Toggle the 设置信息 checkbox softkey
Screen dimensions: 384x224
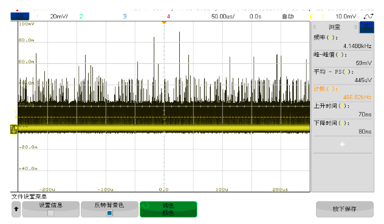point(50,209)
